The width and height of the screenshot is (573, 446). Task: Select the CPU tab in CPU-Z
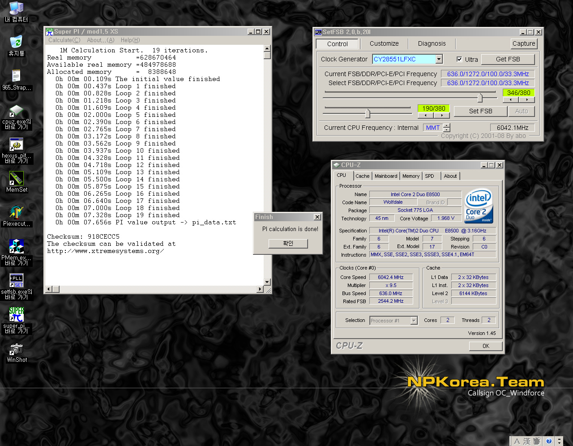pyautogui.click(x=342, y=175)
